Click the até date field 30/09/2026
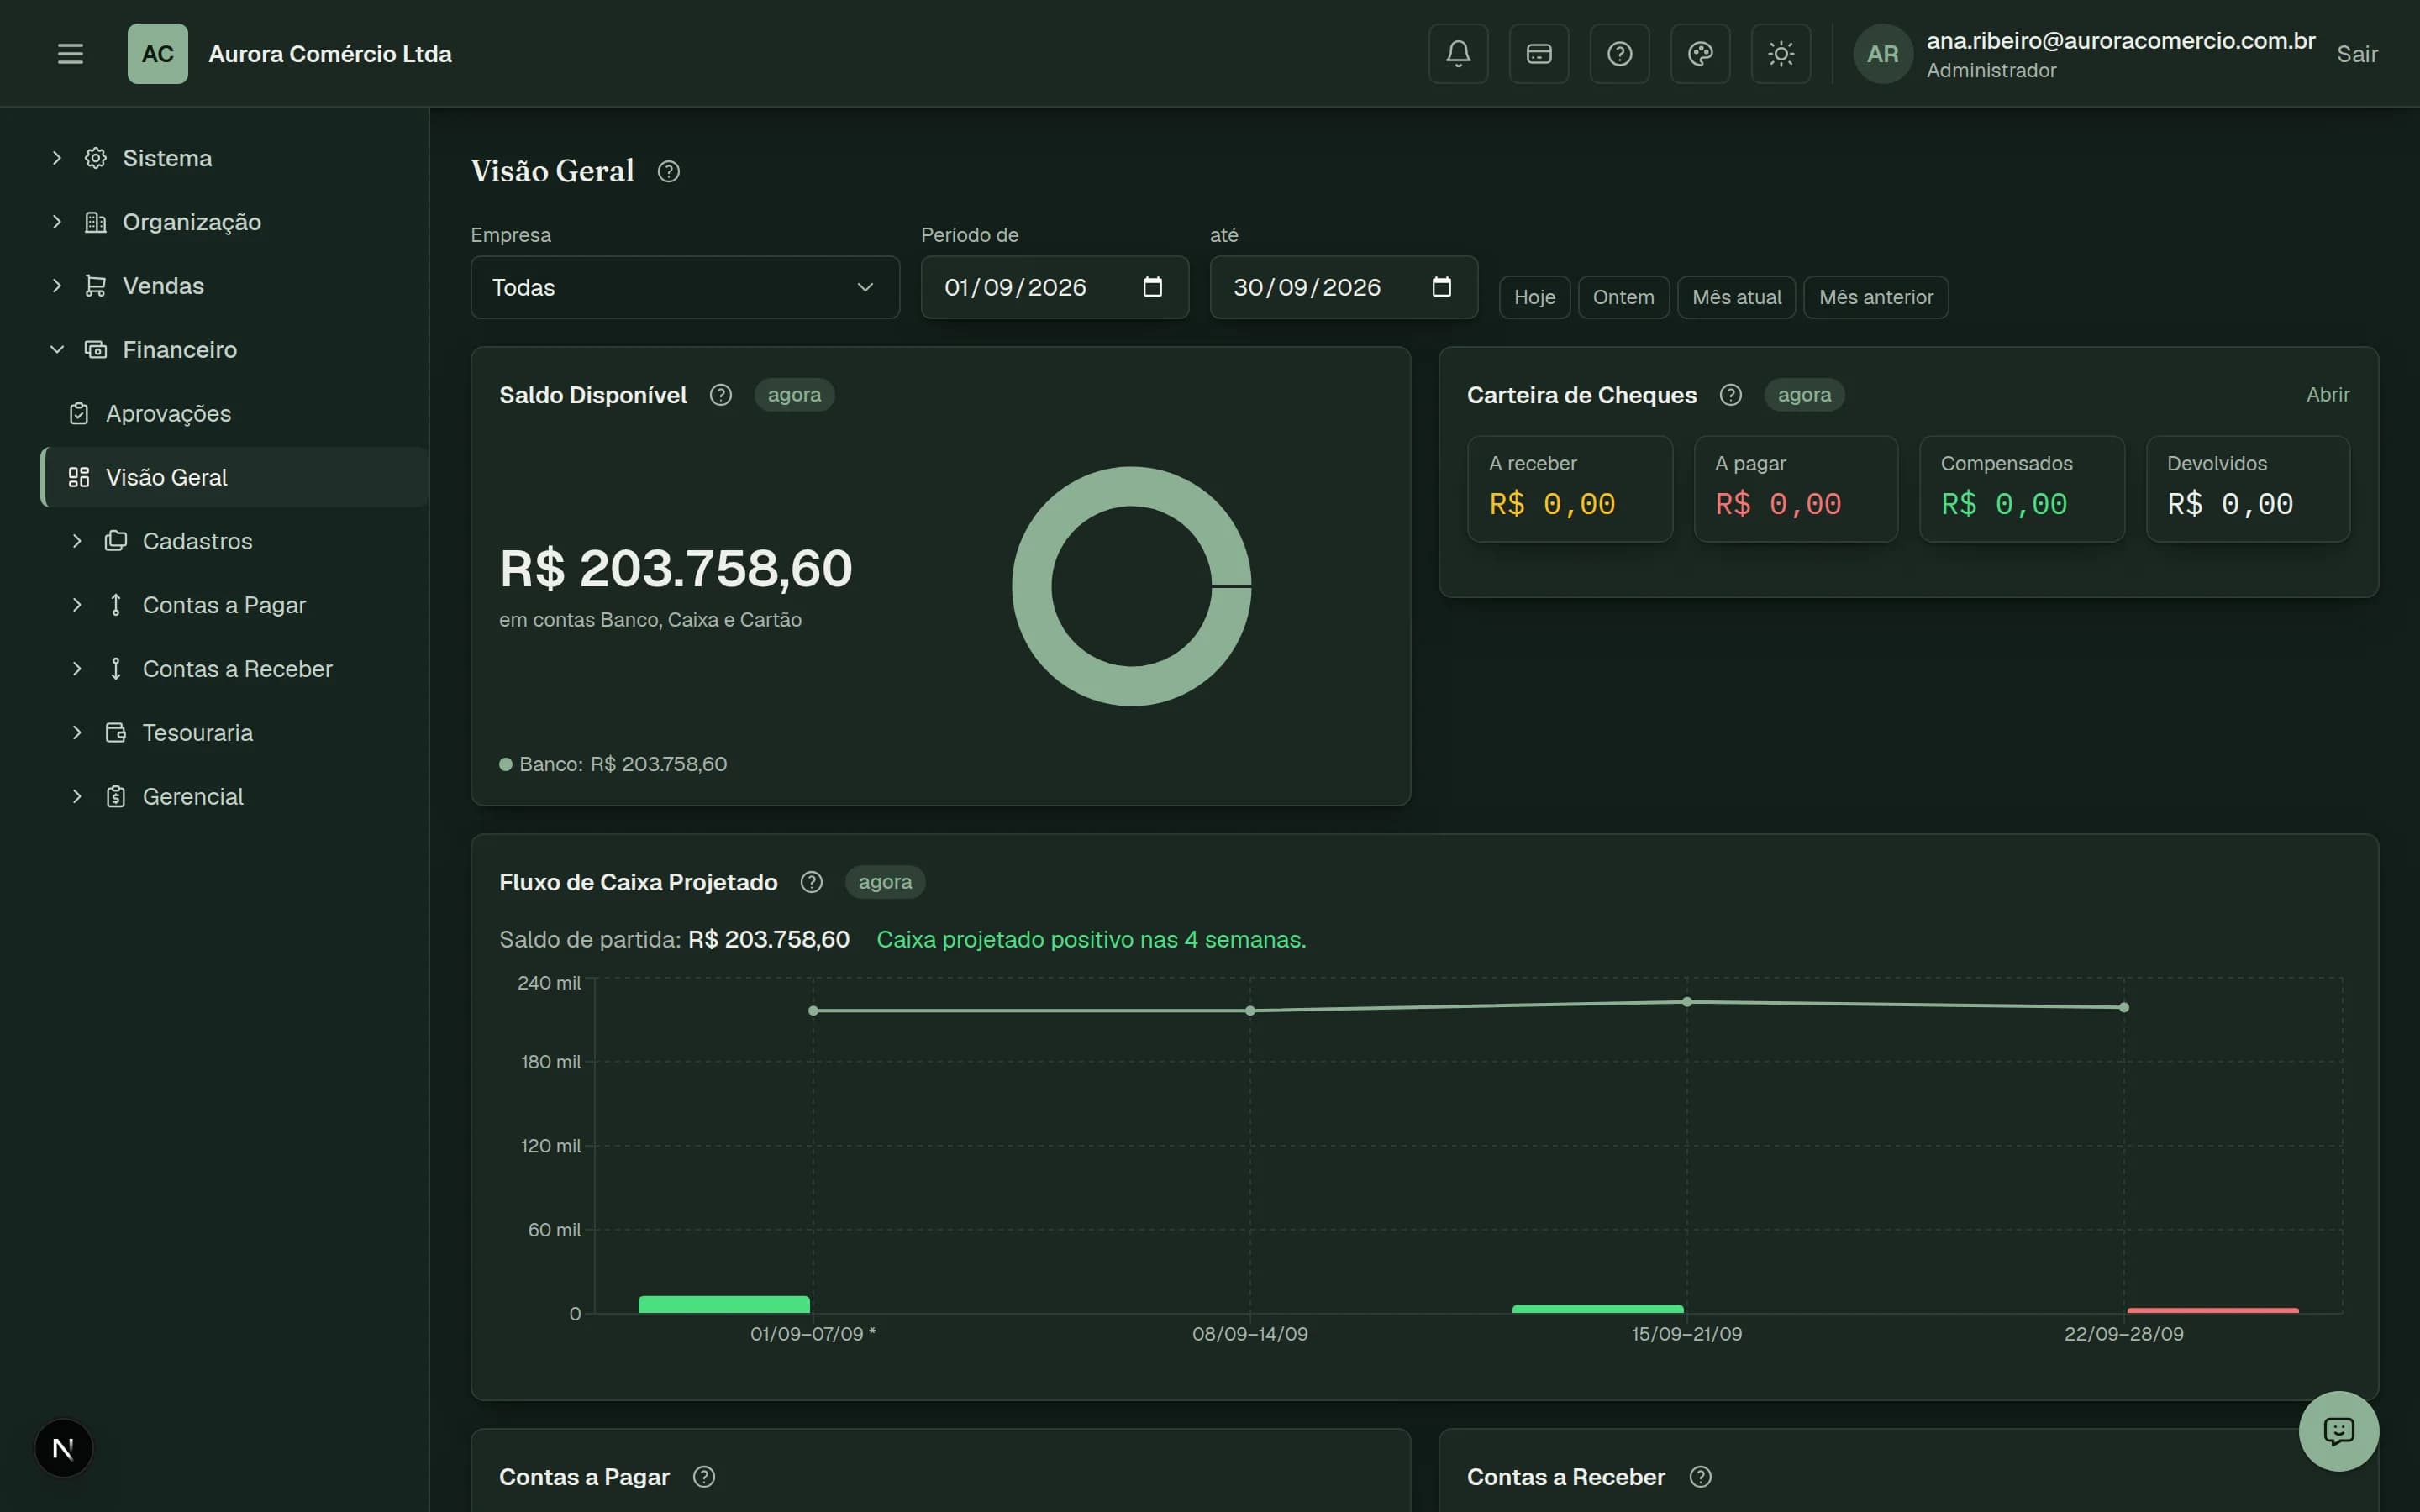Screen dimensions: 2420x1512 [1344, 287]
